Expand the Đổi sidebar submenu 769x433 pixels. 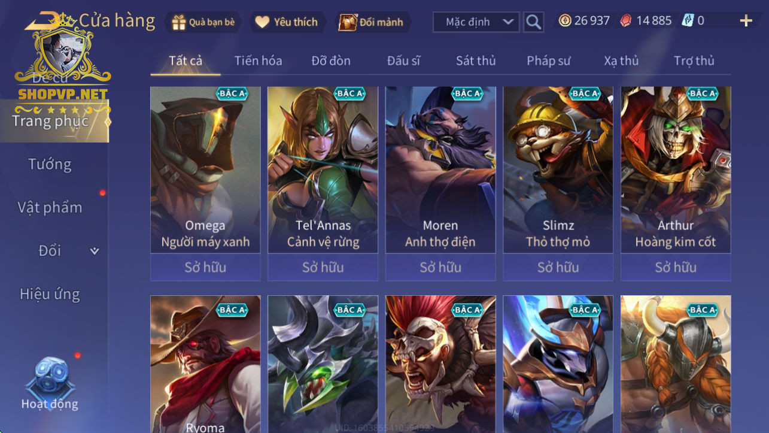point(94,251)
